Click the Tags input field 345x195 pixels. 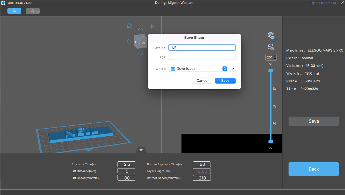point(202,57)
